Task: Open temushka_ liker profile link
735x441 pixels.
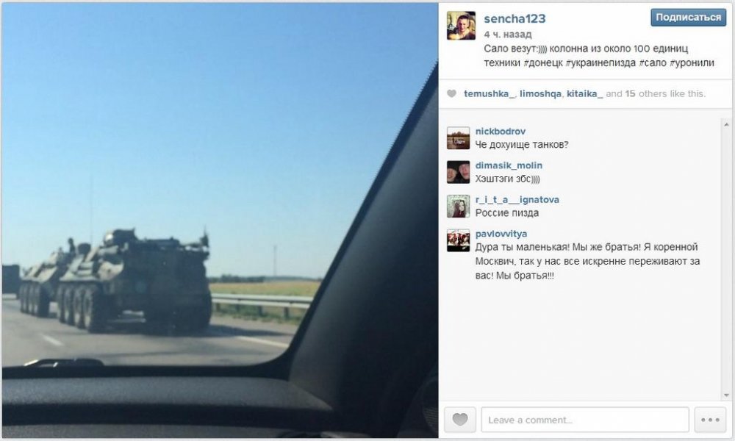Action: [489, 94]
